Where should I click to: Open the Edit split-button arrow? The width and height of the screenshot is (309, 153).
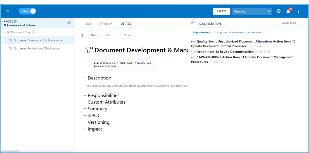point(116,35)
